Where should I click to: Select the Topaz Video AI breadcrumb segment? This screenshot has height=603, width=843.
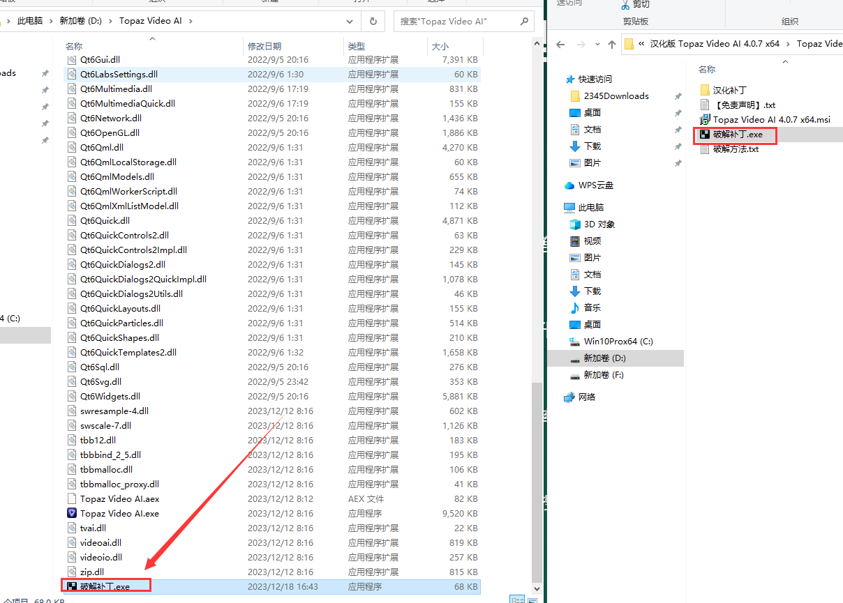(x=151, y=21)
